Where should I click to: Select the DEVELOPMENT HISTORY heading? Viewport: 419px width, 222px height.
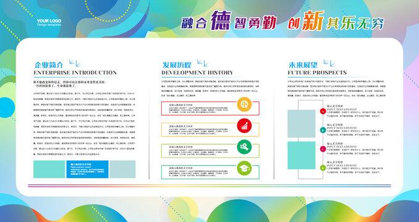click(197, 73)
